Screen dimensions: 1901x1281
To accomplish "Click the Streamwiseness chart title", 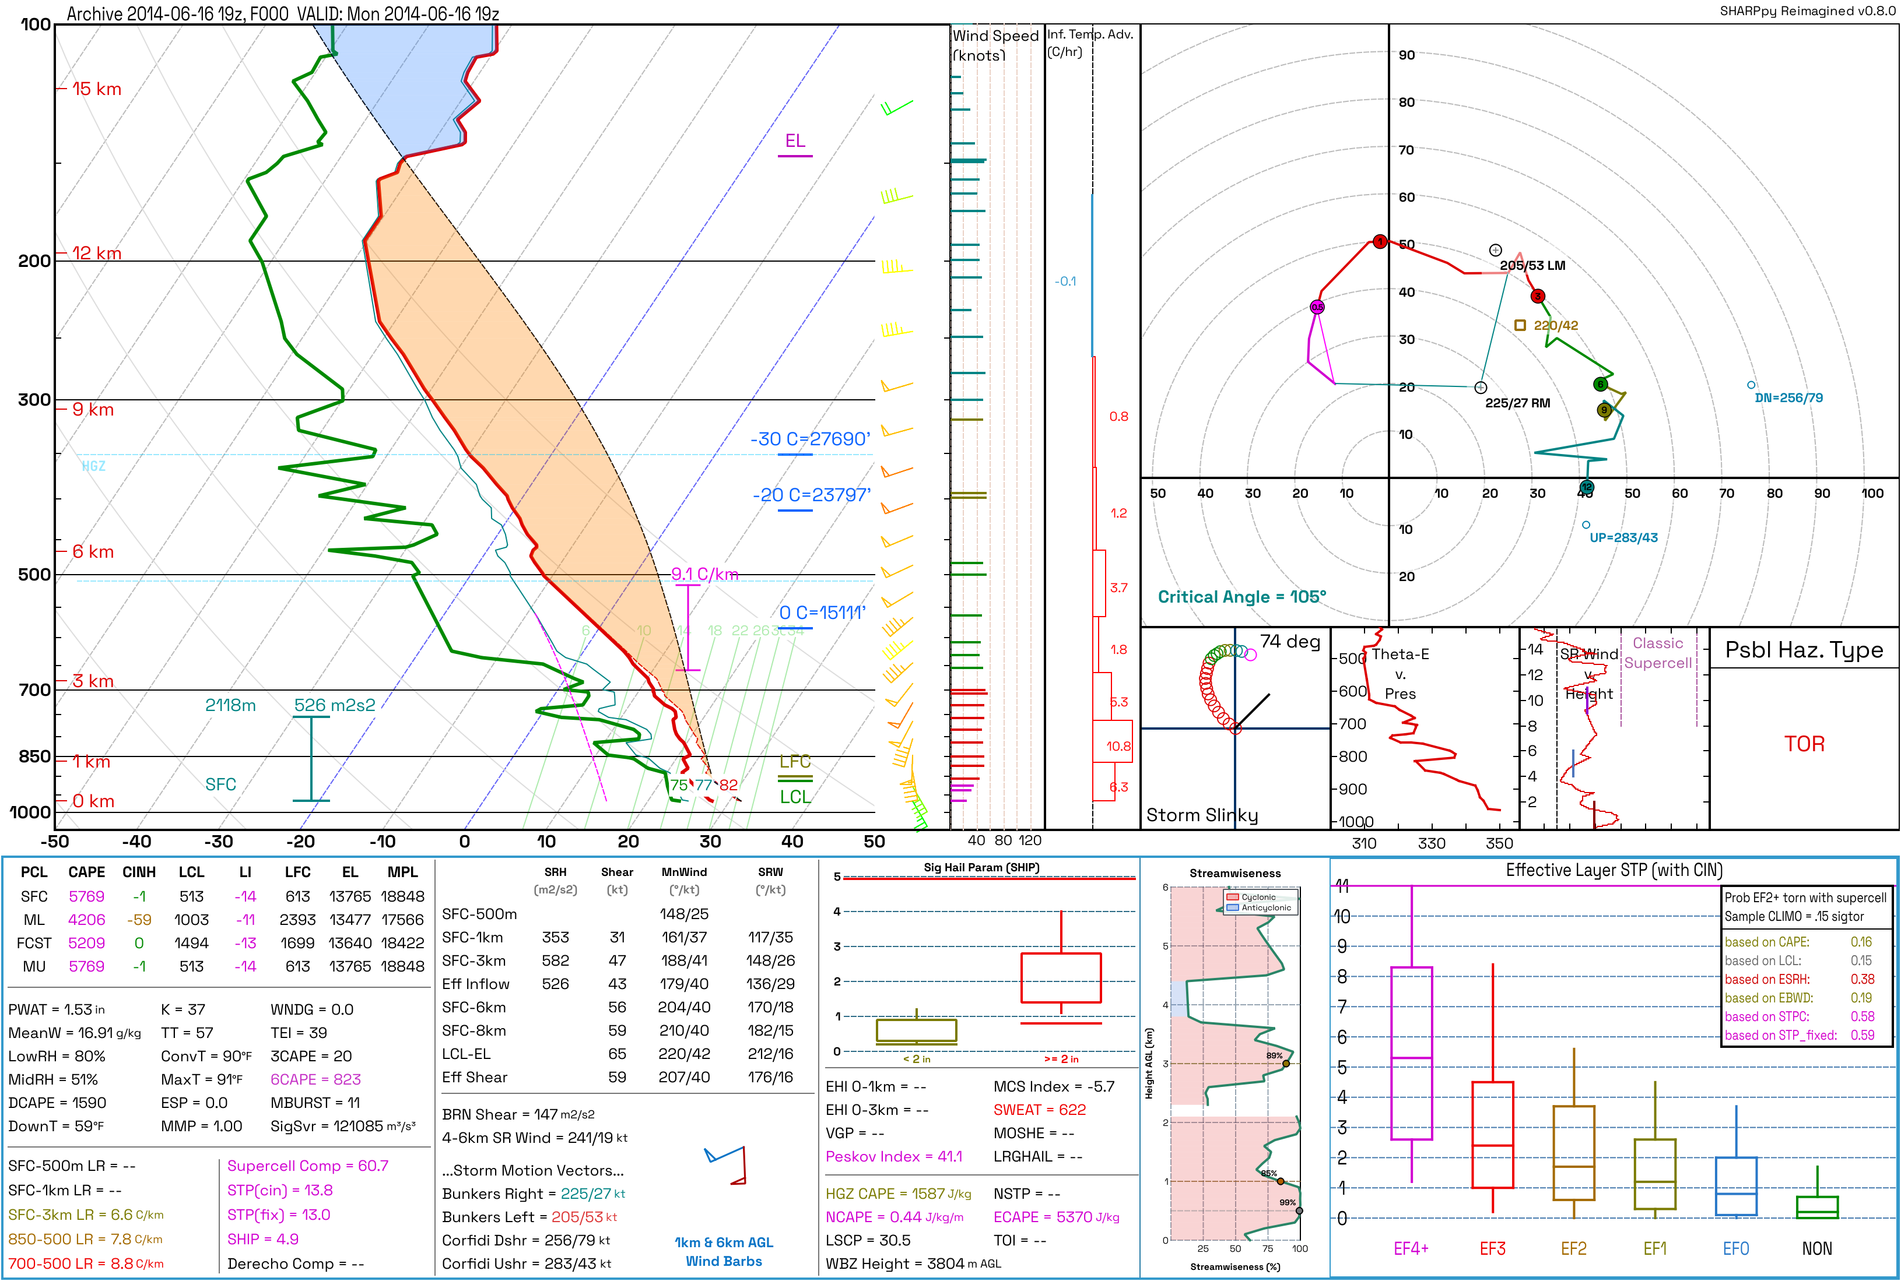I will pyautogui.click(x=1235, y=874).
